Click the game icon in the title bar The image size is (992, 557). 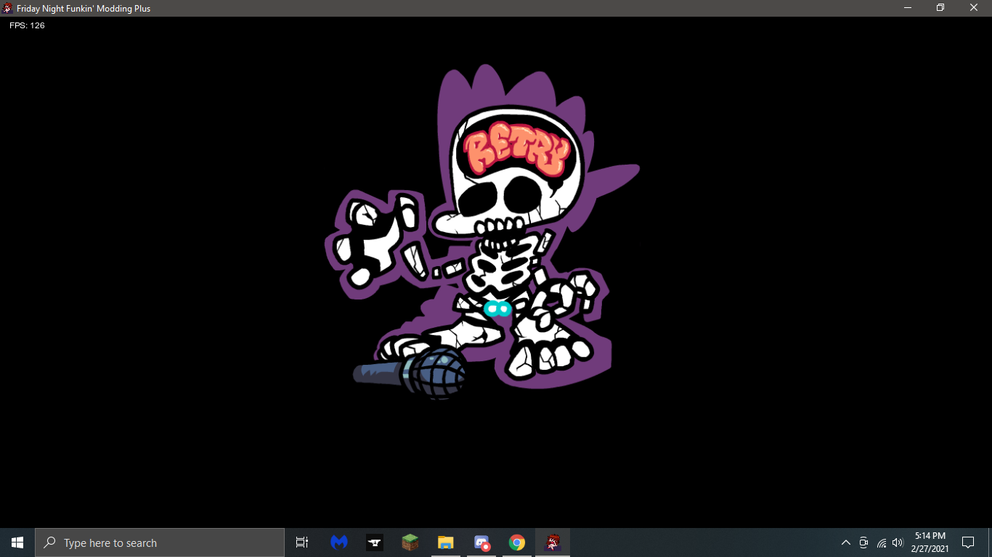7,8
